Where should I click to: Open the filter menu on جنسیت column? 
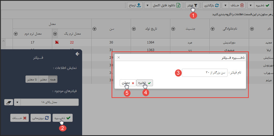point(173,29)
